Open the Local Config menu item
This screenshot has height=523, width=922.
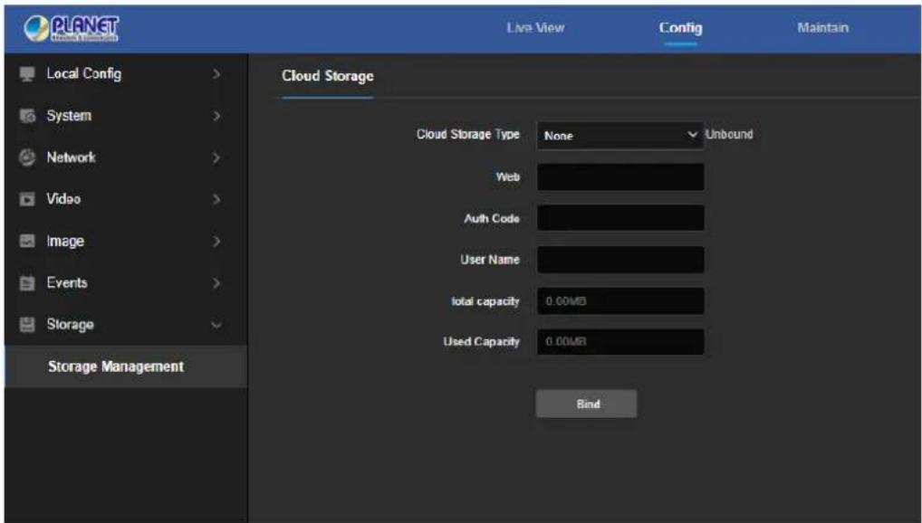tap(126, 74)
